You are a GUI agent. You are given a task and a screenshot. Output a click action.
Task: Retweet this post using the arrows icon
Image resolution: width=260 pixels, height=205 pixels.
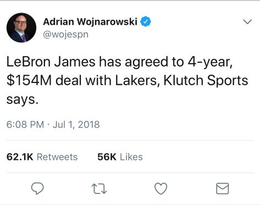99,189
